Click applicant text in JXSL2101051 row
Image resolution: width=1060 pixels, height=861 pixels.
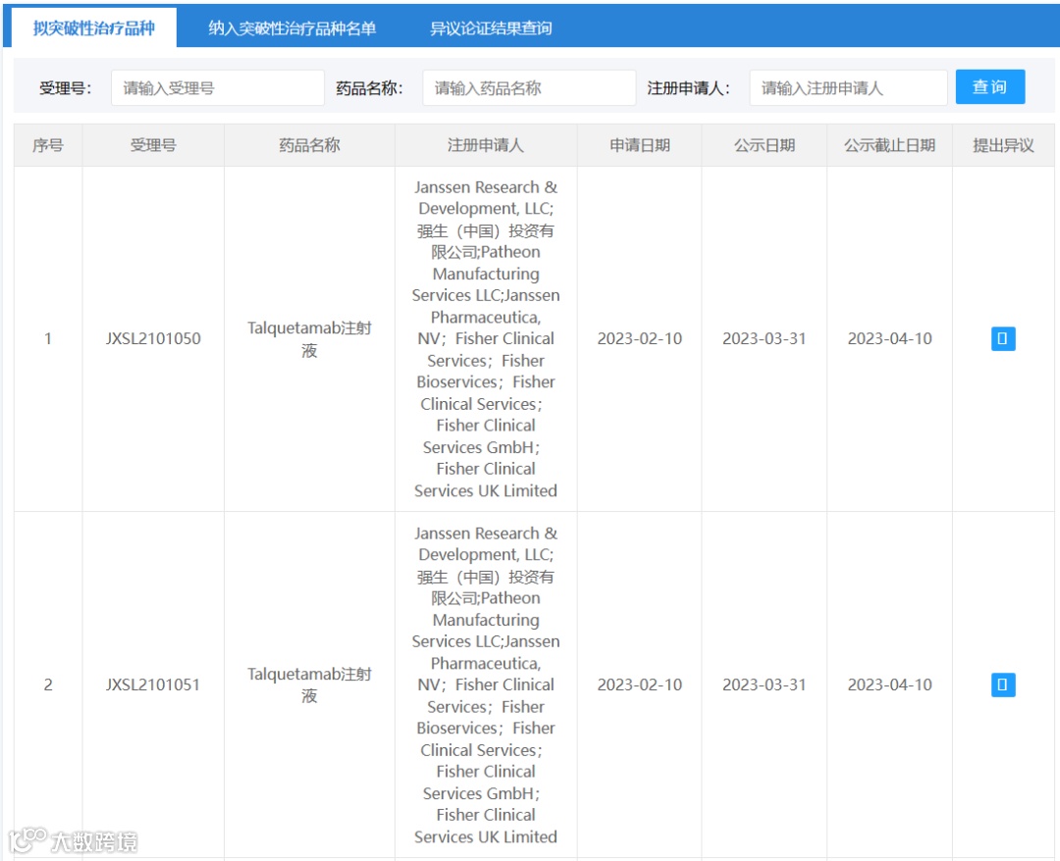coord(486,684)
